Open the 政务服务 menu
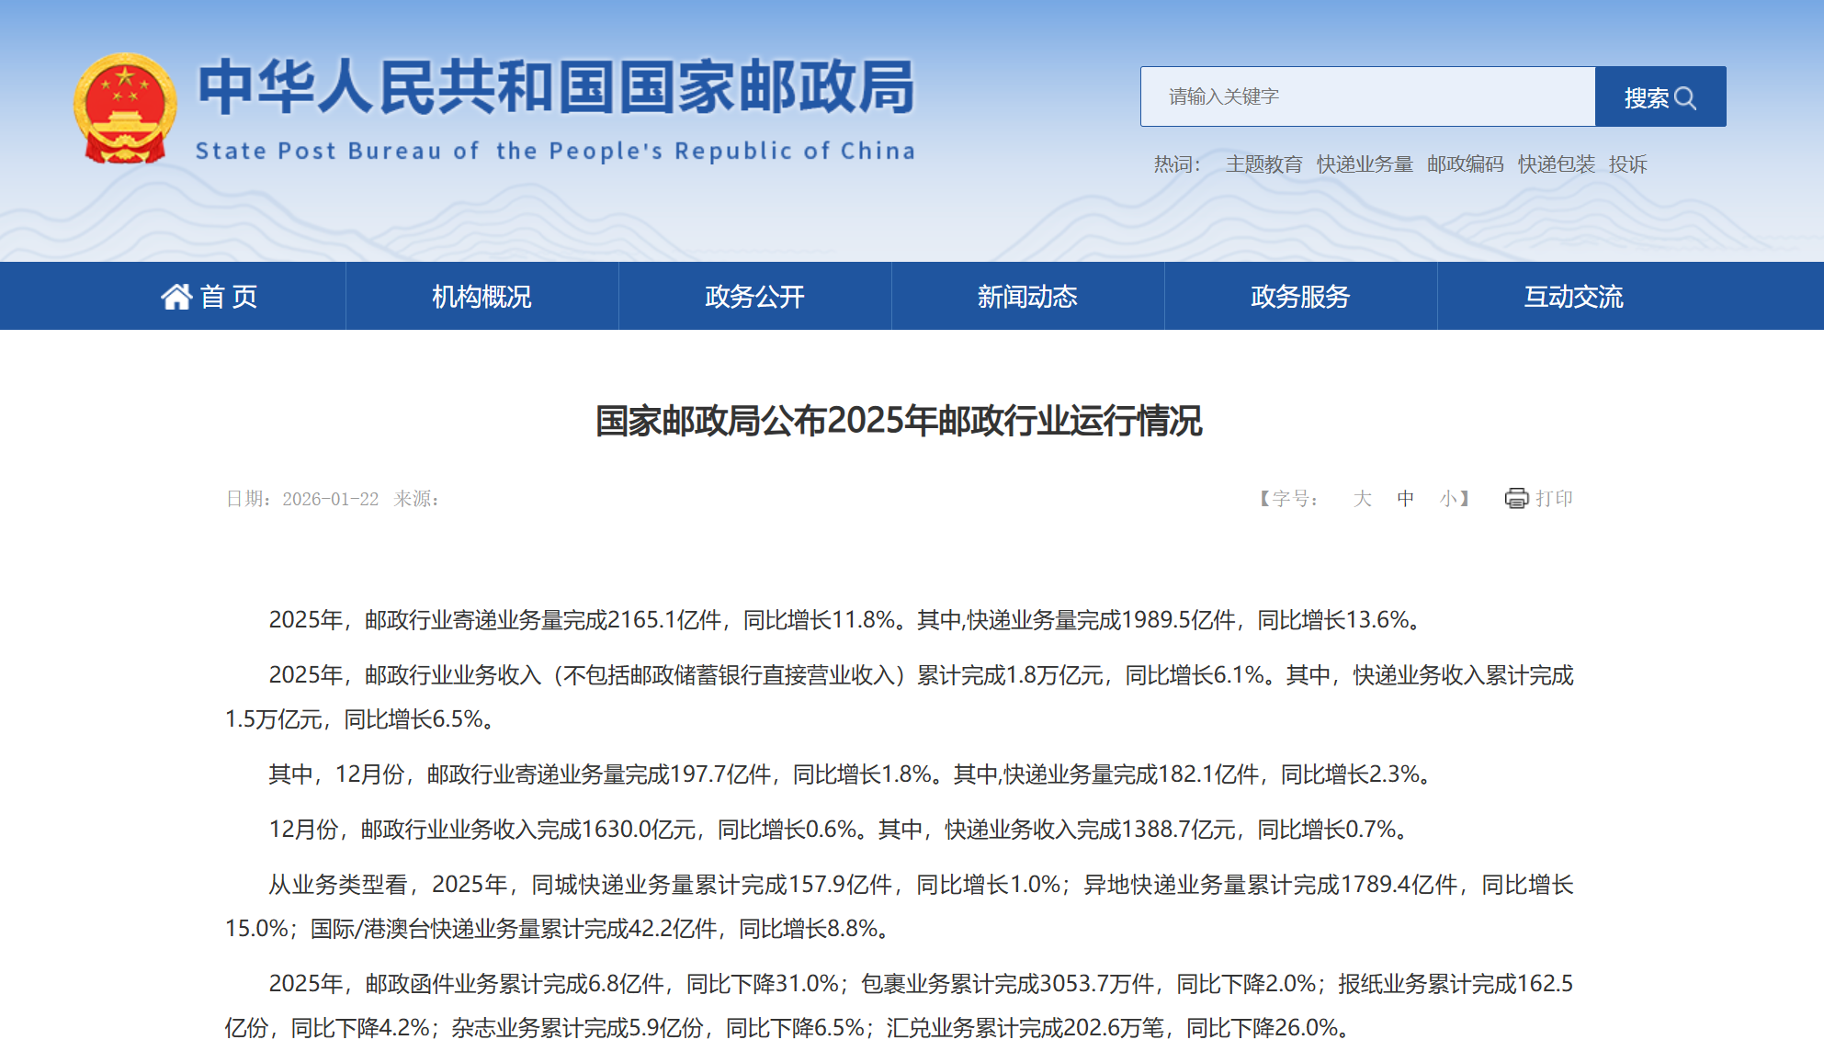This screenshot has width=1824, height=1051. [1300, 297]
